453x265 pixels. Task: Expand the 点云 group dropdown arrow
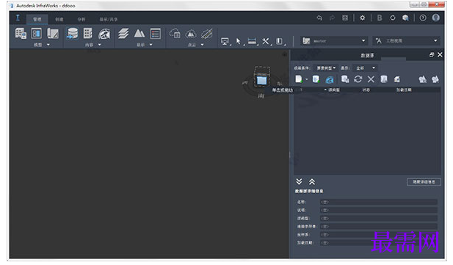click(202, 45)
